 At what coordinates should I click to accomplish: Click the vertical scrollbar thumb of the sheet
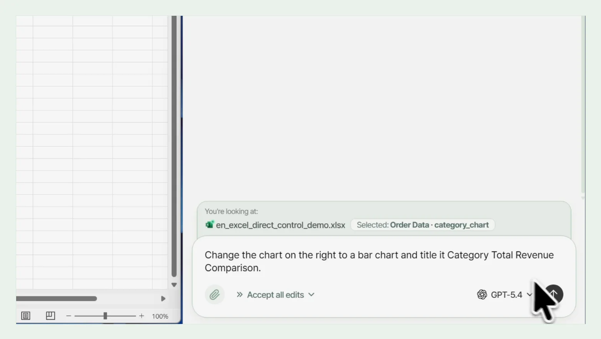174,146
